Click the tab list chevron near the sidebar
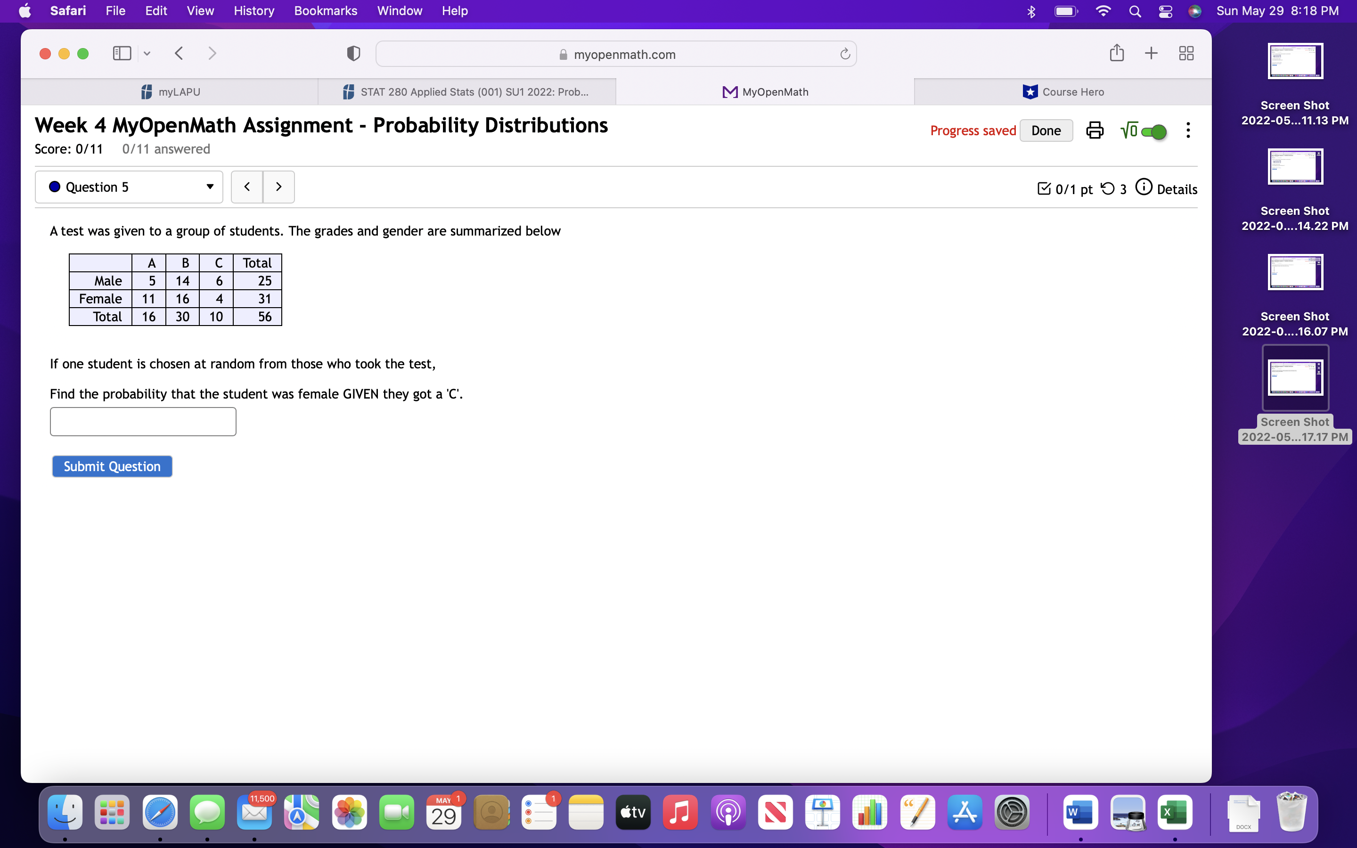 (x=147, y=53)
